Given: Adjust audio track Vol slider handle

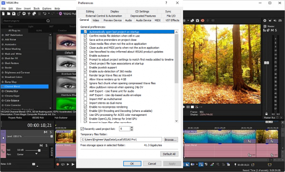Looking at the screenshot, I should (x=39, y=150).
